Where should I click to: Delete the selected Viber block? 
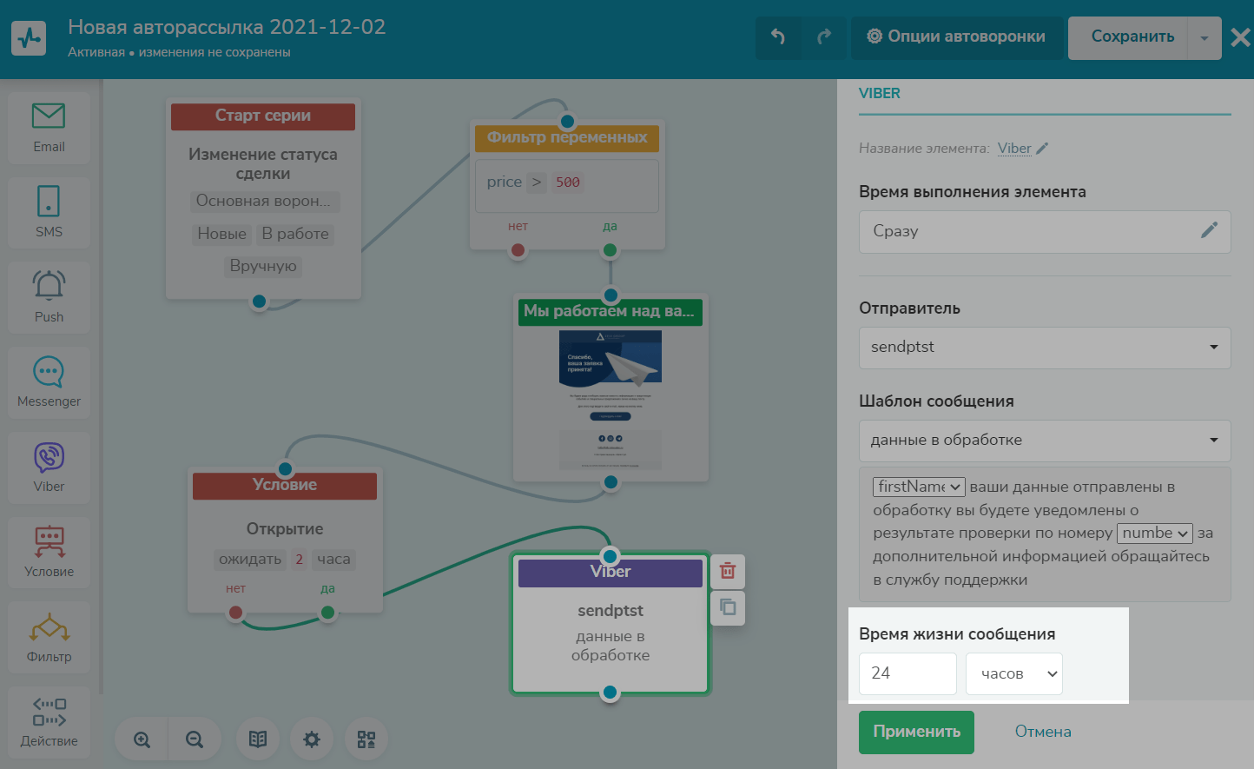[728, 571]
